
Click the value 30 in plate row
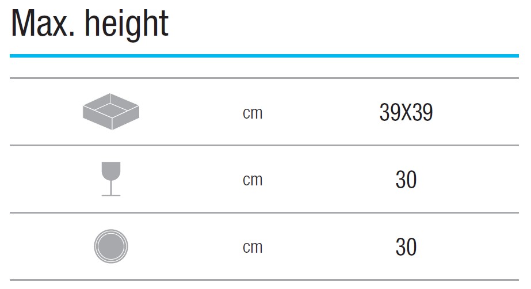[x=406, y=247]
